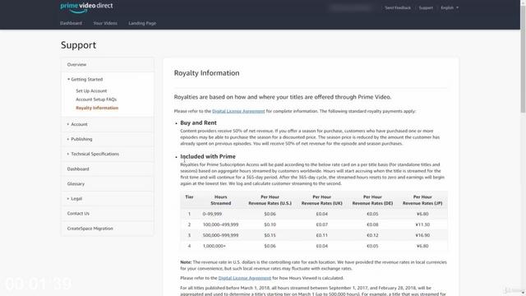Viewport: 526px width, 296px height.
Task: Open Account Setup FAQs page
Action: point(96,99)
